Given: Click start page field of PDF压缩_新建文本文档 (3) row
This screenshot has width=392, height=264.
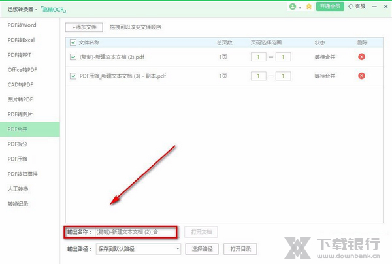Looking at the screenshot, I should (258, 76).
